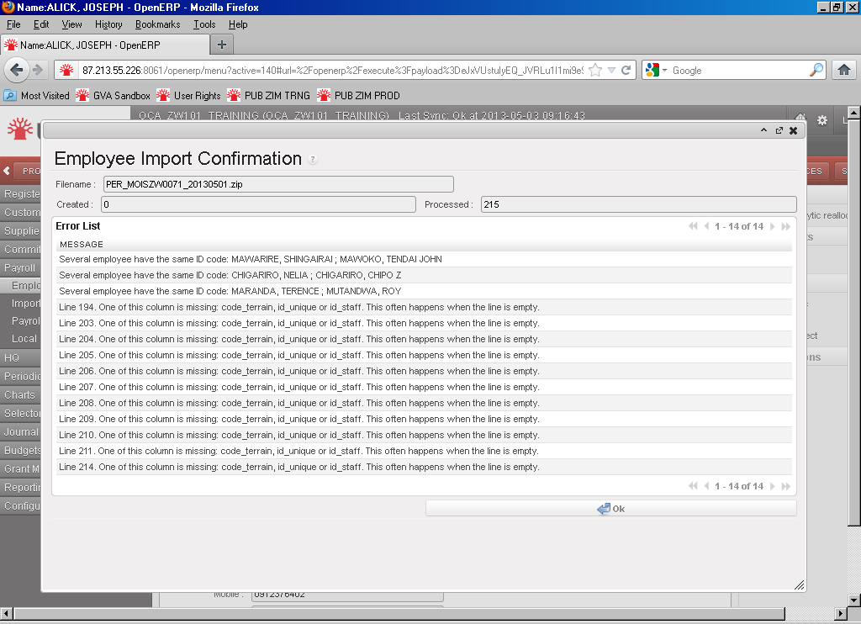This screenshot has width=861, height=624.
Task: Expand the URL history dropdown arrow
Action: point(611,71)
